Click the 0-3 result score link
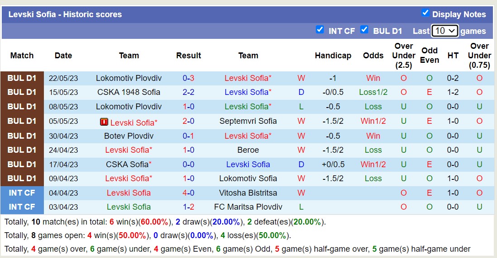The width and height of the screenshot is (497, 258). point(188,78)
